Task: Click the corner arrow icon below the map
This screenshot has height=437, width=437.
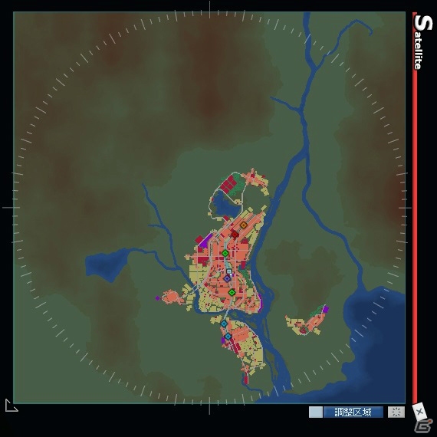Action: coord(11,406)
